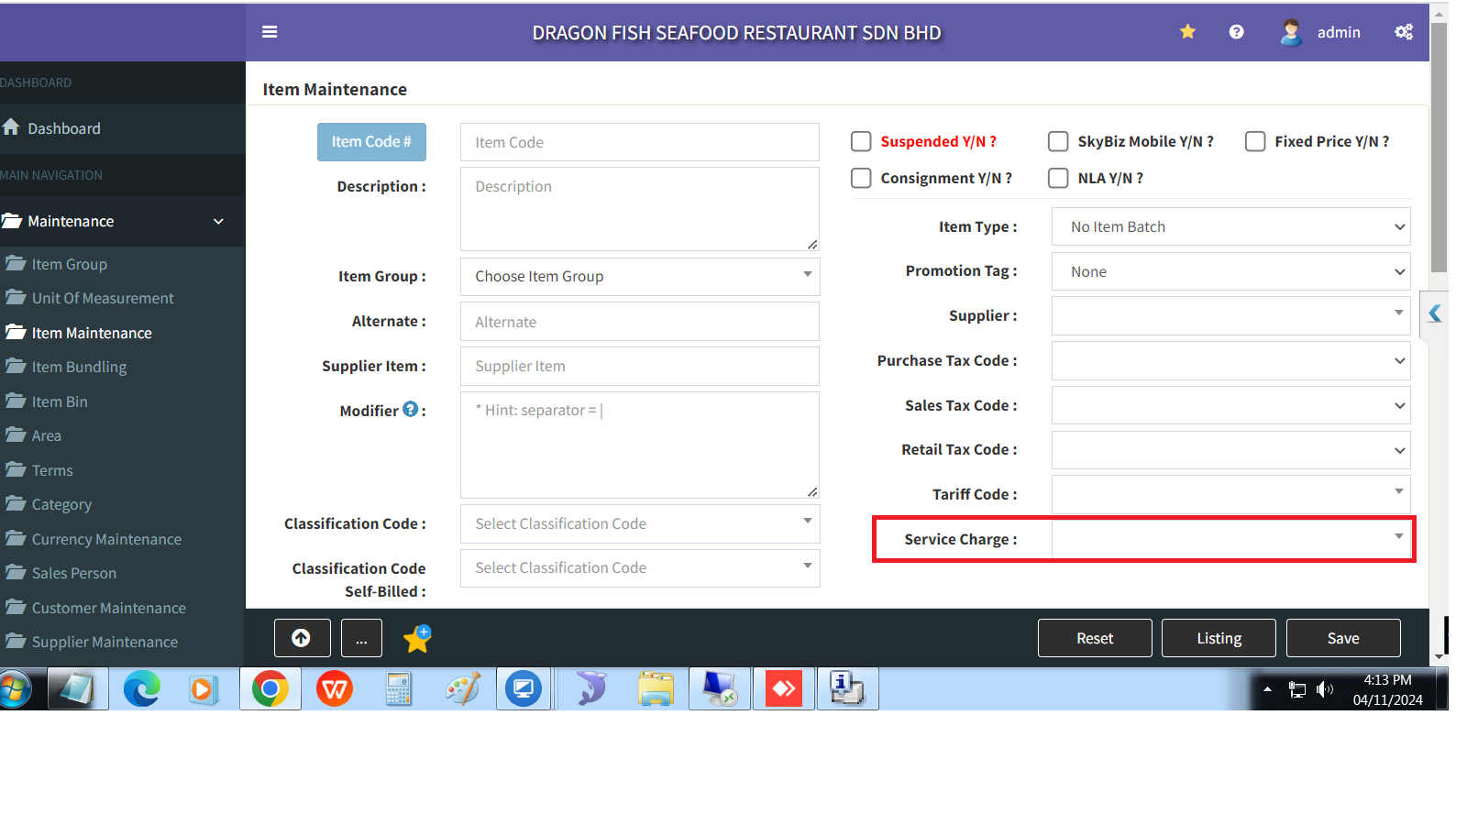Viewport: 1467px width, 825px height.
Task: Expand the Choose Item Group dropdown
Action: [639, 277]
